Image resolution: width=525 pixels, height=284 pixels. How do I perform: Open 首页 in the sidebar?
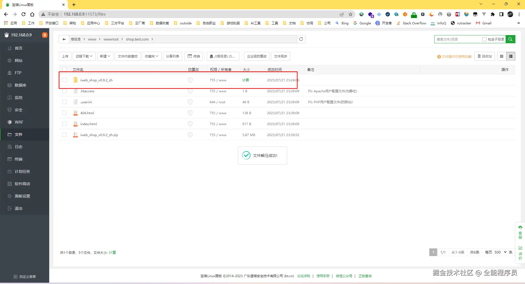tap(25, 48)
